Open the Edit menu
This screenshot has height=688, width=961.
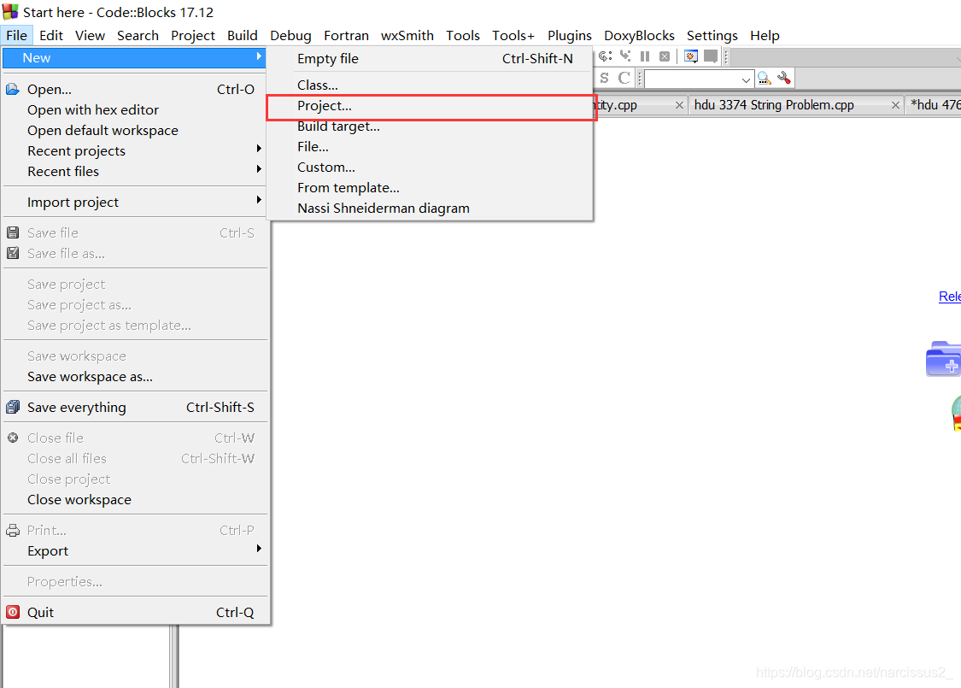51,36
